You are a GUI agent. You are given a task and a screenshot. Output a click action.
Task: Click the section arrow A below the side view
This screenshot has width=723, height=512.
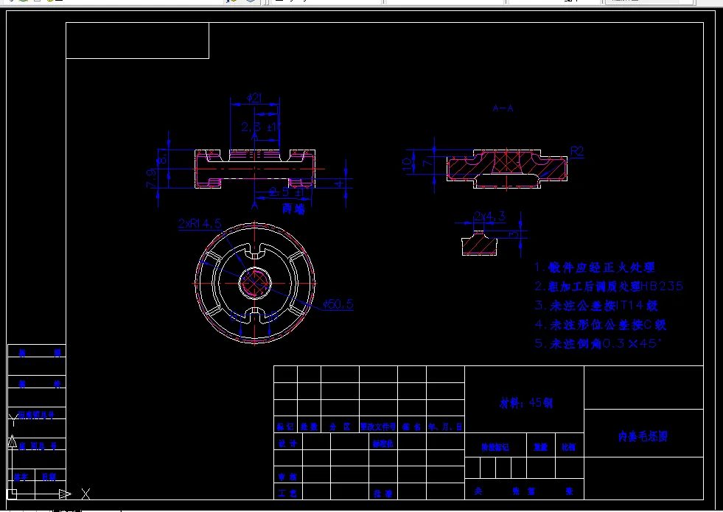pyautogui.click(x=254, y=206)
